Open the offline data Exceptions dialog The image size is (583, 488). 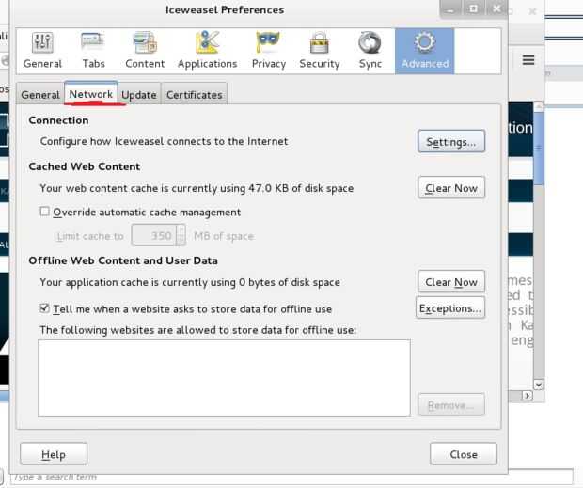point(450,308)
